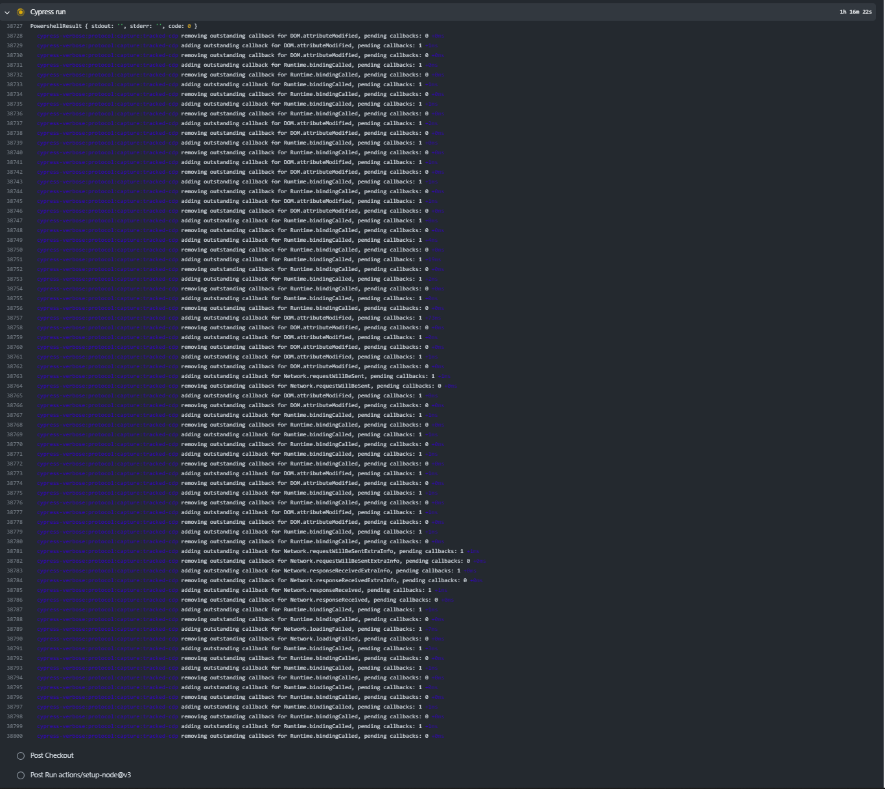This screenshot has height=789, width=885.
Task: Select the Post Checkout step title
Action: [51, 755]
